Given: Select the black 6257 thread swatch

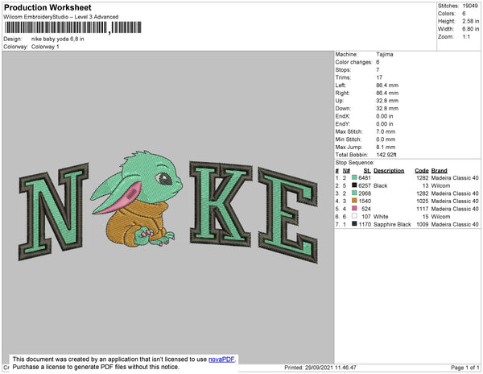Looking at the screenshot, I should point(354,185).
